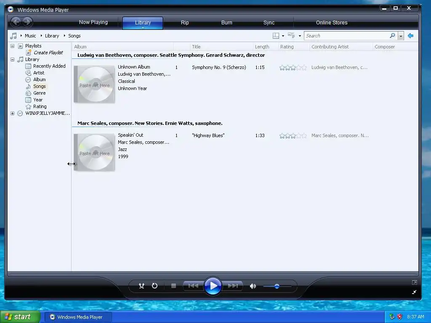431x323 pixels.
Task: Click the Year icon in the Library tree
Action: tap(28, 100)
